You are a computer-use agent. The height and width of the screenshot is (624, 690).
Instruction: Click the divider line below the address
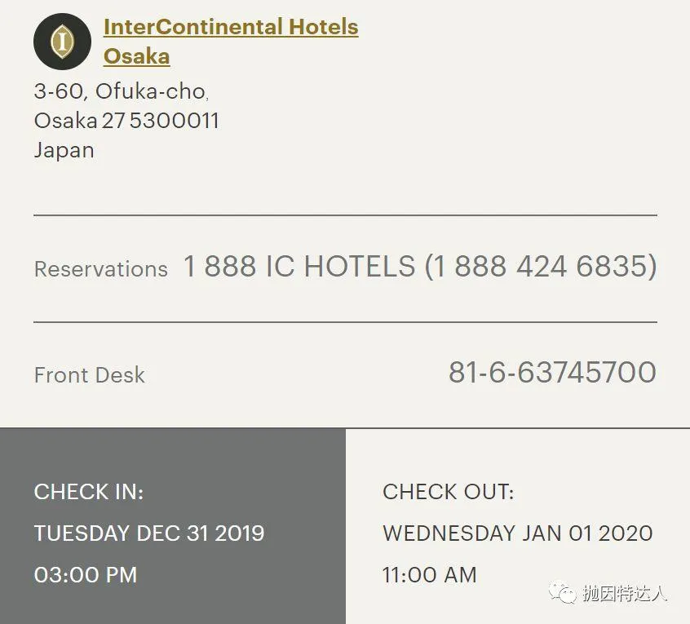coord(346,215)
